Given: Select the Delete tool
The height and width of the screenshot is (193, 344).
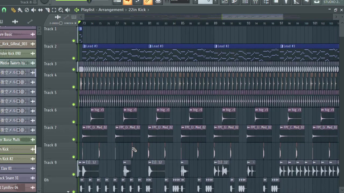Looking at the screenshot, I should (27, 10).
